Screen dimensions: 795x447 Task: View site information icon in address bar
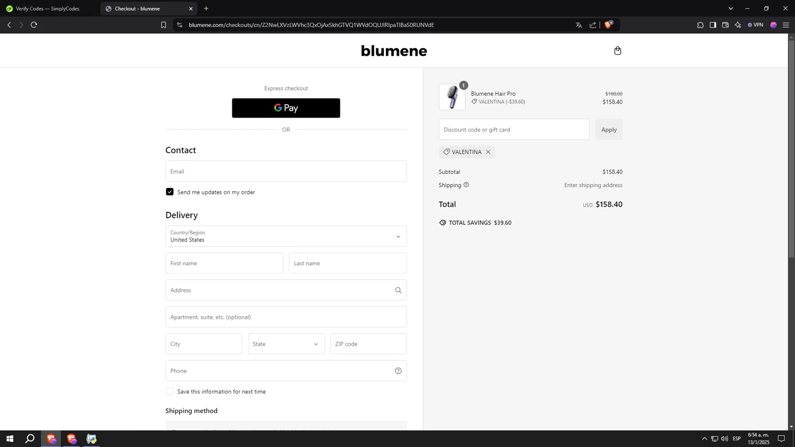pos(180,25)
